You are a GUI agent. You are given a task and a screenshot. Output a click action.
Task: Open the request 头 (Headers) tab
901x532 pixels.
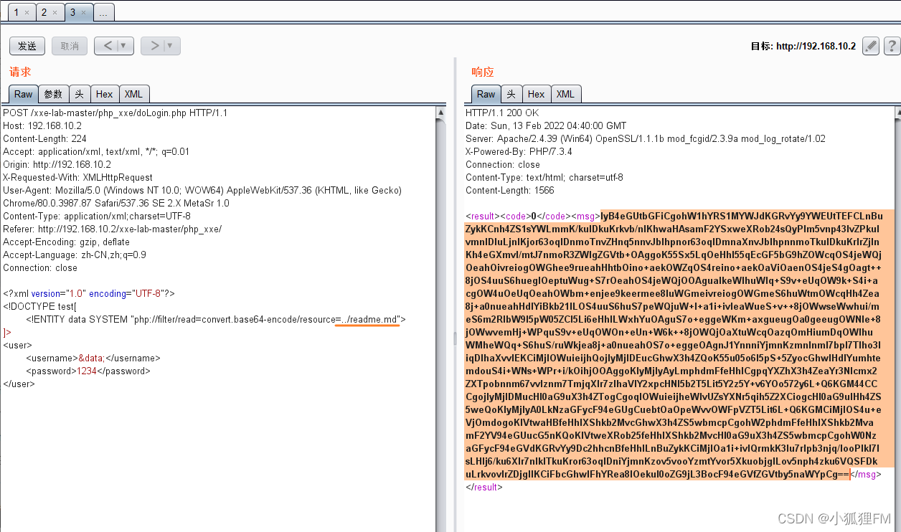pos(80,94)
